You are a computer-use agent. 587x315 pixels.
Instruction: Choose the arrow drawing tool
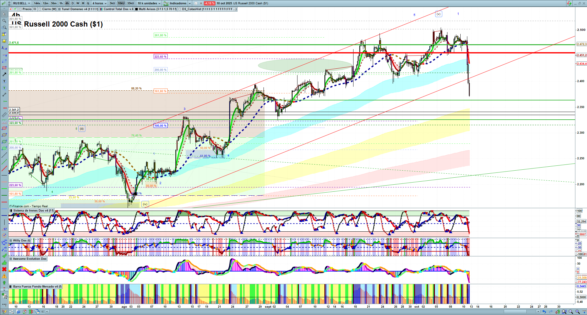4,74
